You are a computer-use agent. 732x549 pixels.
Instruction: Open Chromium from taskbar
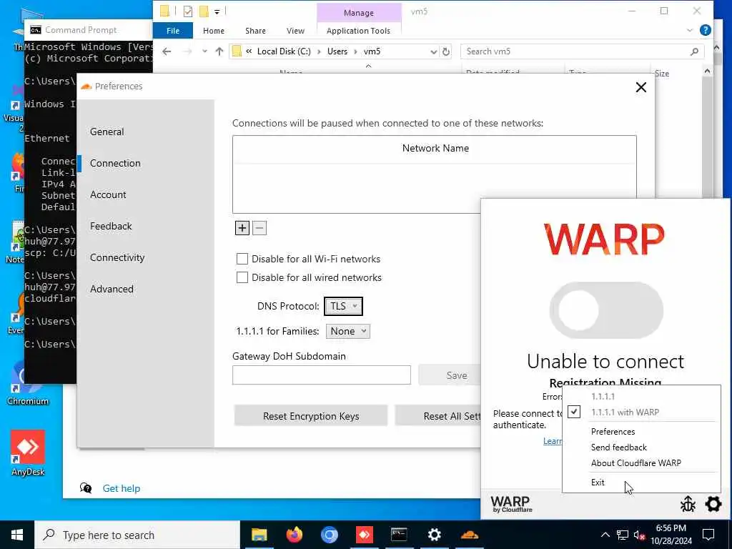tap(329, 535)
